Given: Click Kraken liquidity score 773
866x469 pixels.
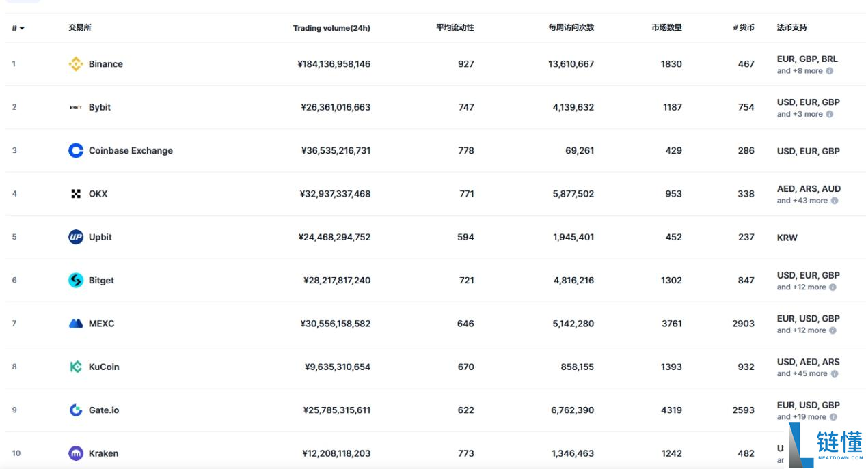Looking at the screenshot, I should (x=466, y=453).
